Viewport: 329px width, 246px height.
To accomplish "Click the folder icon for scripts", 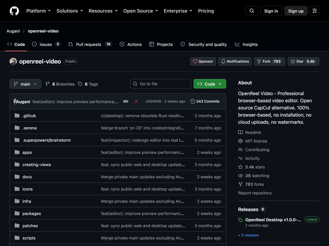I will click(17, 238).
